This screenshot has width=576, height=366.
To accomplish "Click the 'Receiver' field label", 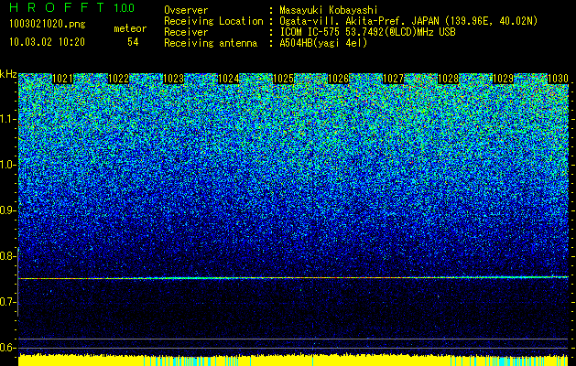I will [x=186, y=32].
